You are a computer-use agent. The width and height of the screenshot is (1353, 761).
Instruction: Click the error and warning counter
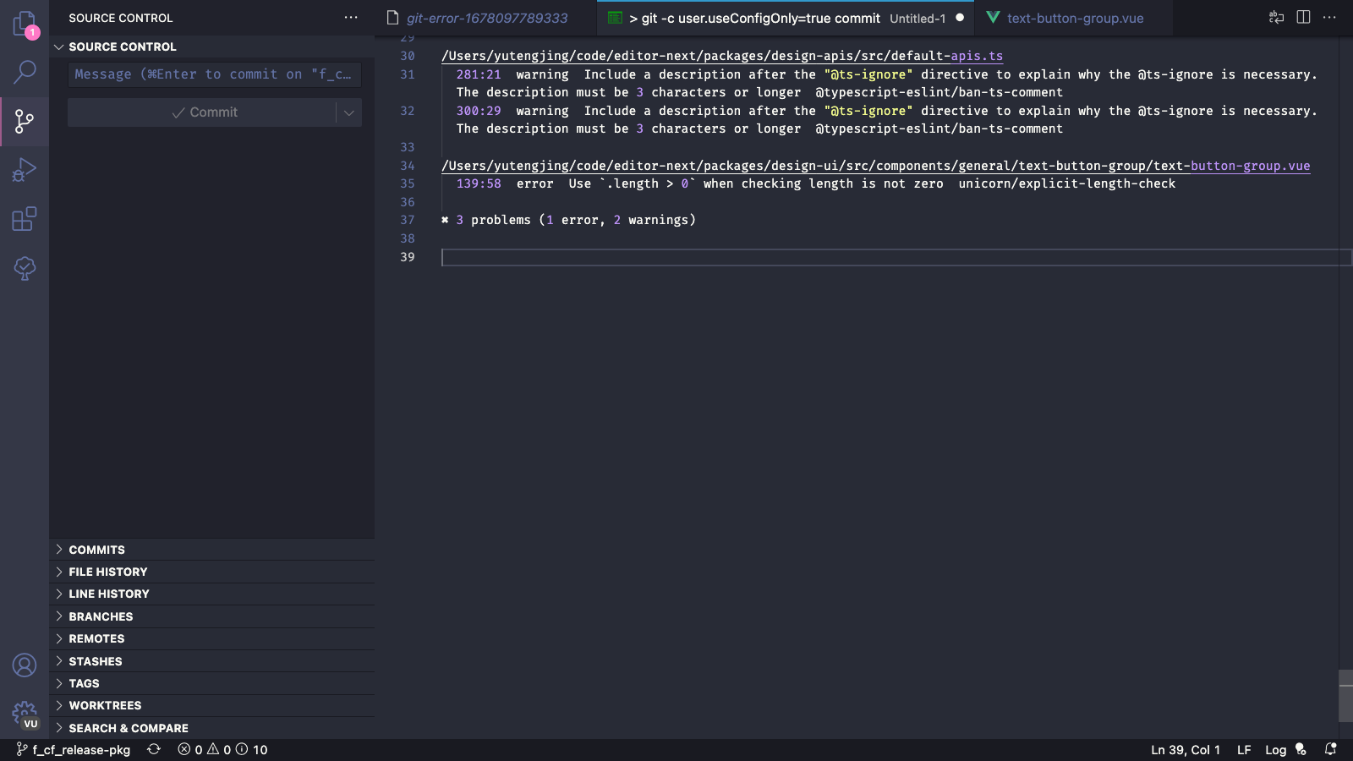tap(224, 749)
